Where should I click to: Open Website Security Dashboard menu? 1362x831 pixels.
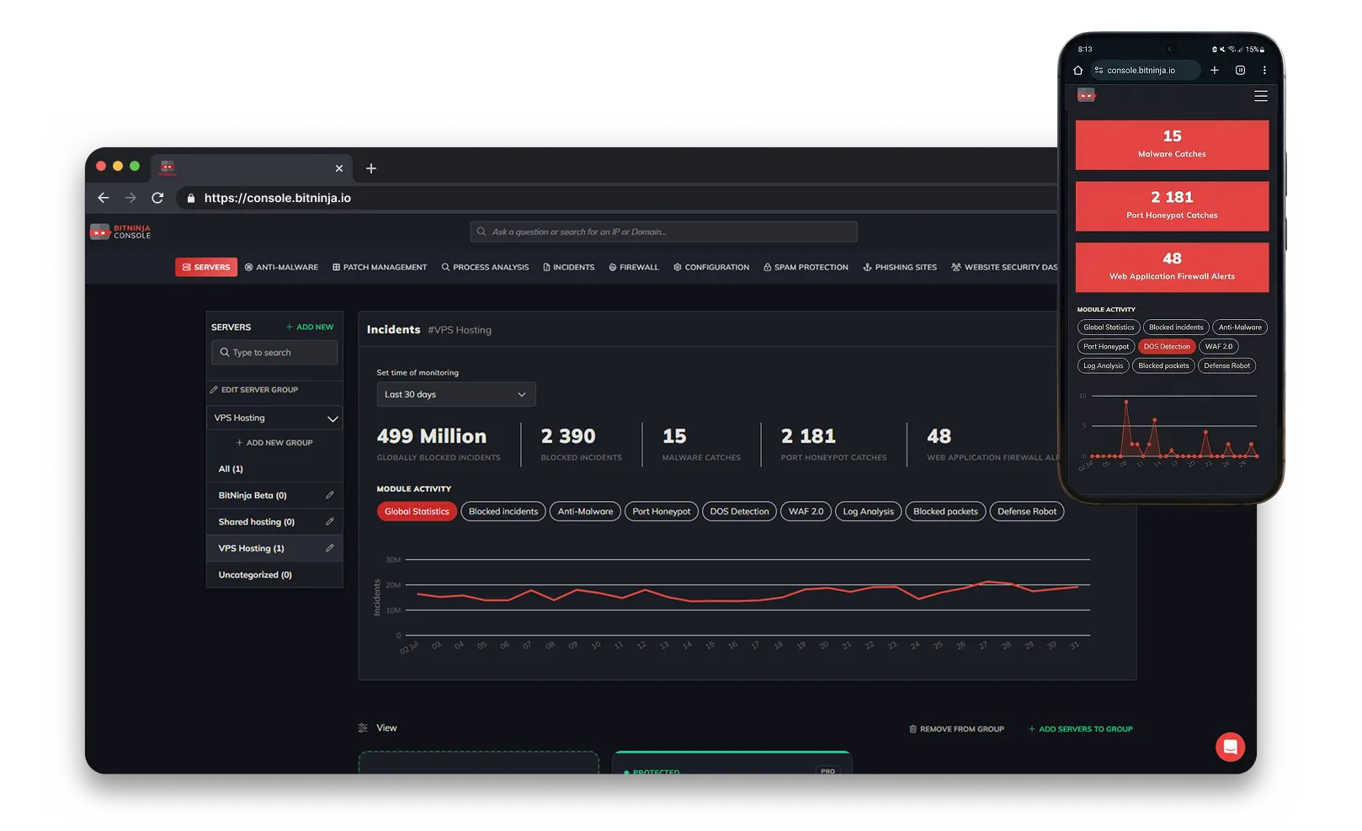tap(1004, 267)
